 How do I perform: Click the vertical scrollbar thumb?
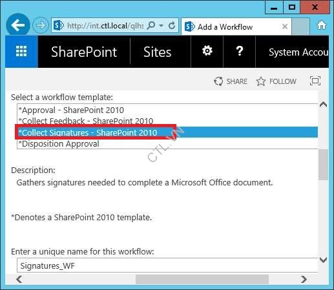[323, 165]
